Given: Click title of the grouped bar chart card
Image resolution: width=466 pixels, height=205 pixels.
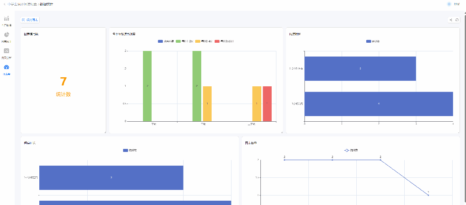Looking at the screenshot, I should [124, 34].
